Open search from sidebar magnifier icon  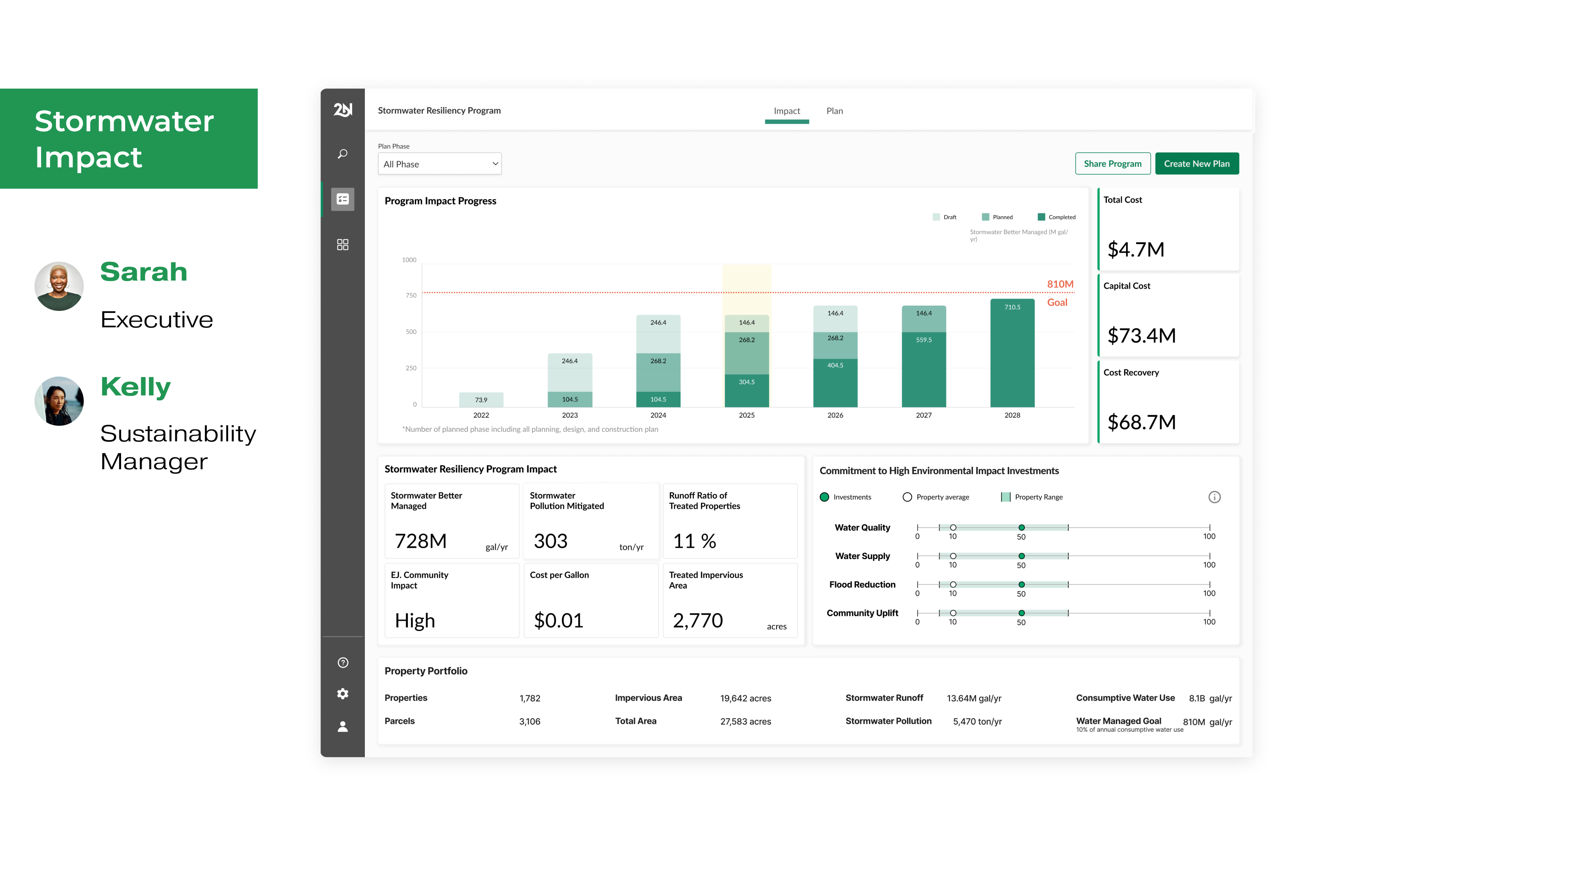(x=343, y=154)
